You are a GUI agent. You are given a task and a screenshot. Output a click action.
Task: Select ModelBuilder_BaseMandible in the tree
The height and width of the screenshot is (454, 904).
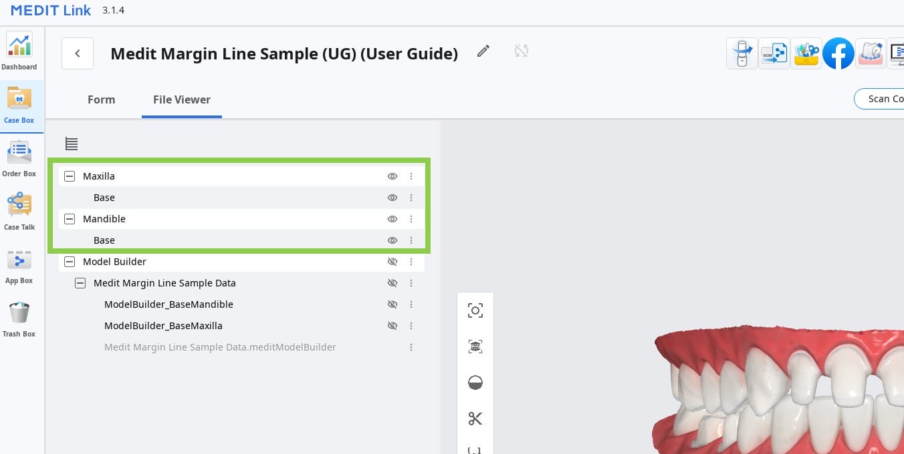click(x=168, y=304)
